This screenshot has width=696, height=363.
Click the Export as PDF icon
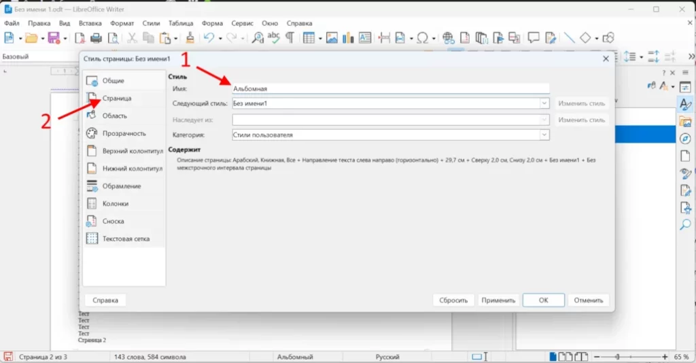pyautogui.click(x=80, y=38)
